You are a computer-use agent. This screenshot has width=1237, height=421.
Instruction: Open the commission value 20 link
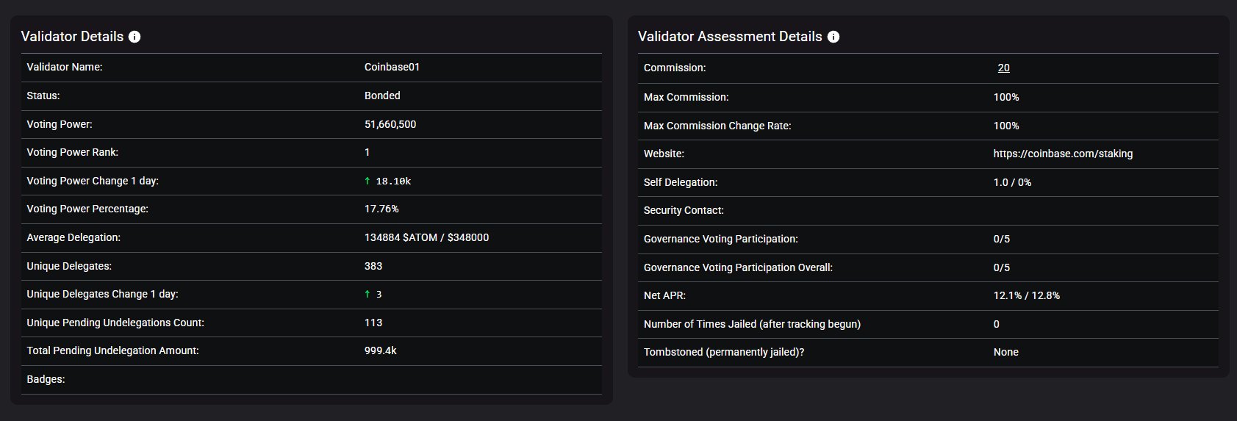(1003, 68)
